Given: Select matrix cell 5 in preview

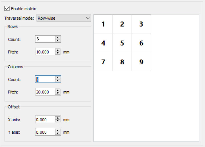Looking at the screenshot, I should click(x=122, y=43).
